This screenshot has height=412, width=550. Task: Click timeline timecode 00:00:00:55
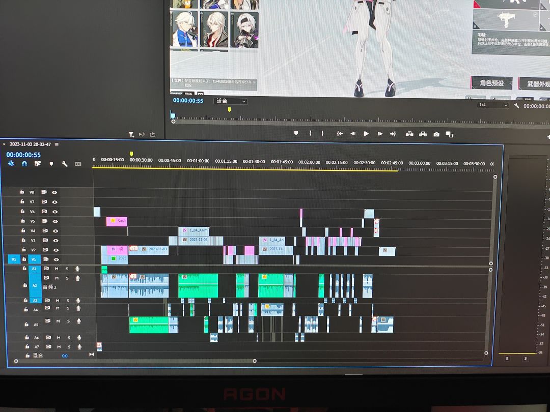point(23,155)
